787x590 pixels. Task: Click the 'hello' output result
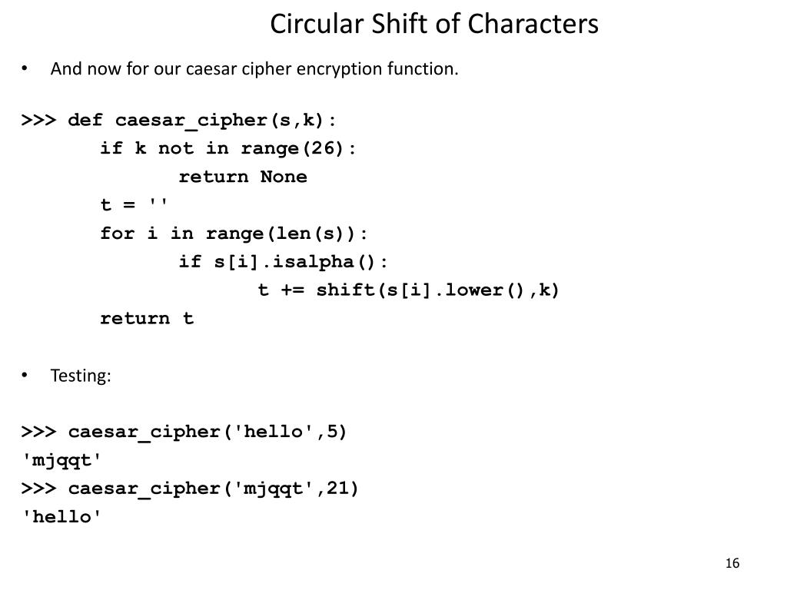tap(61, 516)
